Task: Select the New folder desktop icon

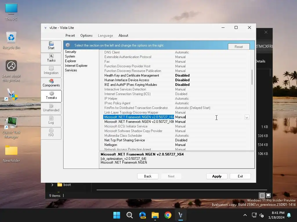Action: point(11,154)
